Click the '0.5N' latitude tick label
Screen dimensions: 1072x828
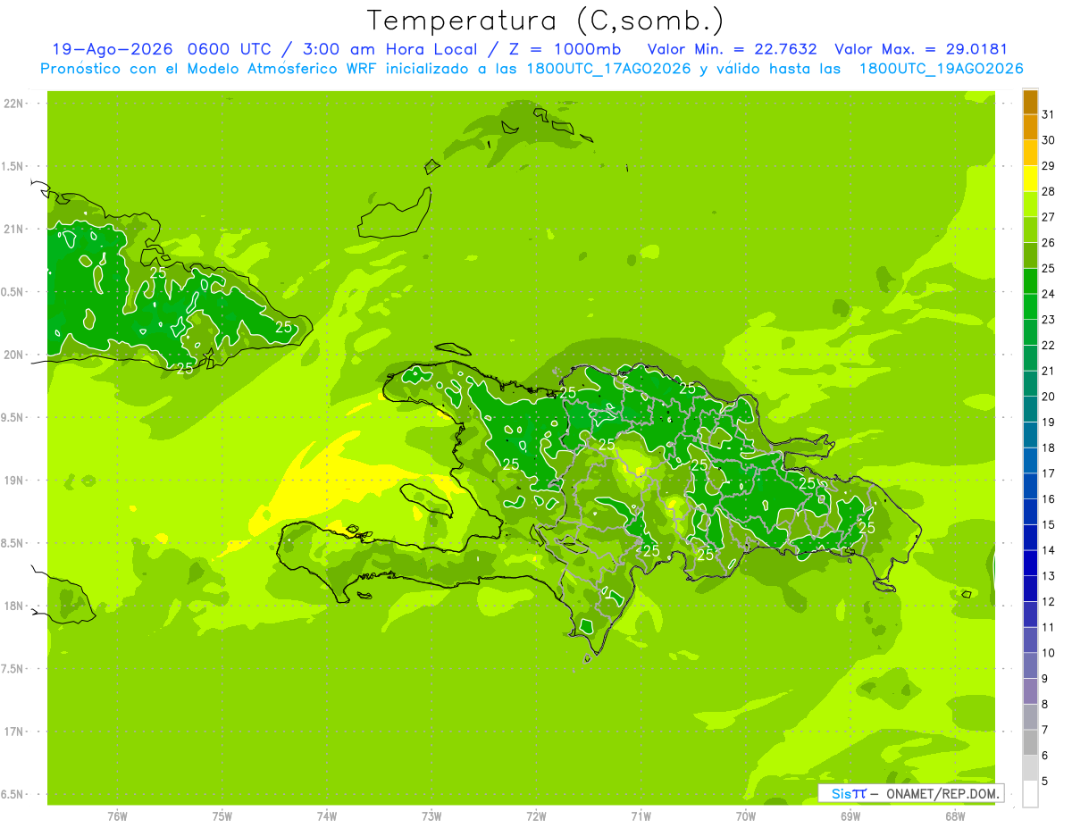[13, 292]
